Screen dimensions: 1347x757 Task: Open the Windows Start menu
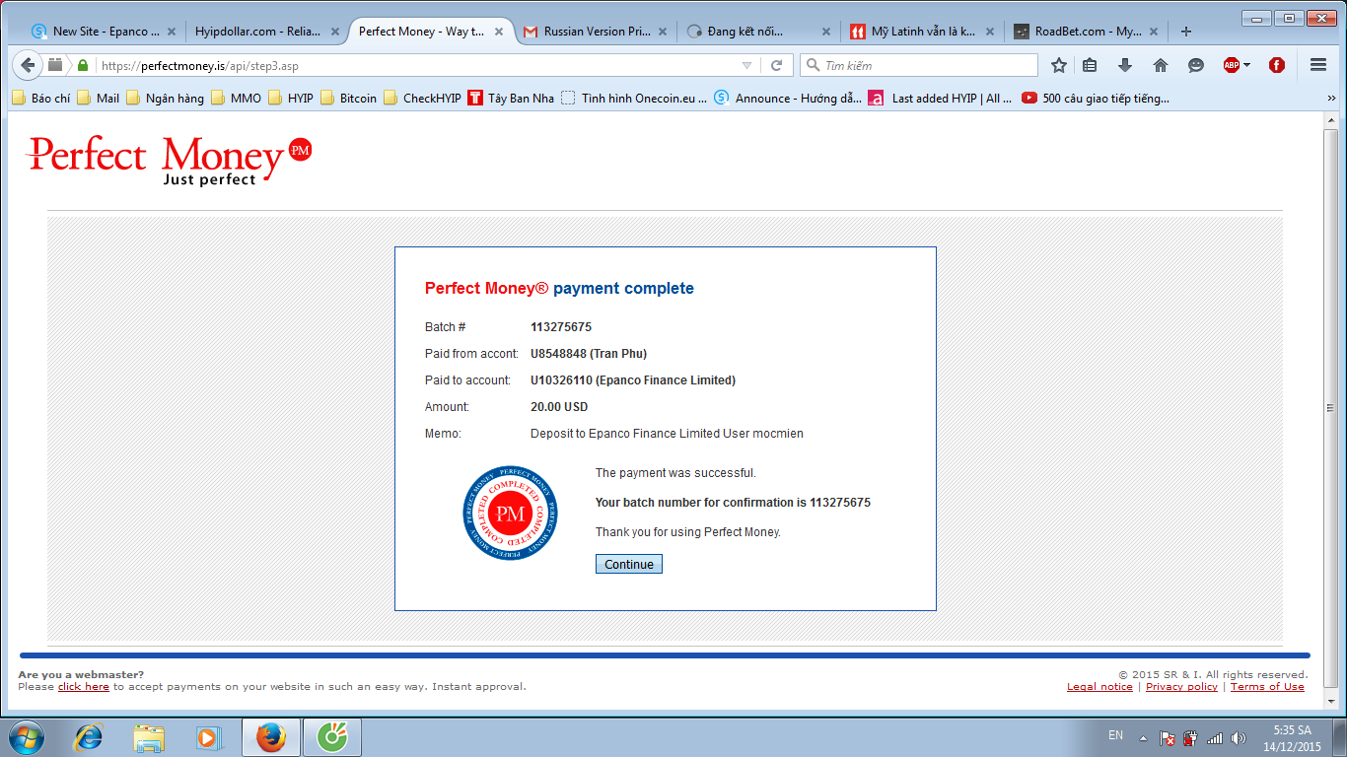tap(26, 737)
